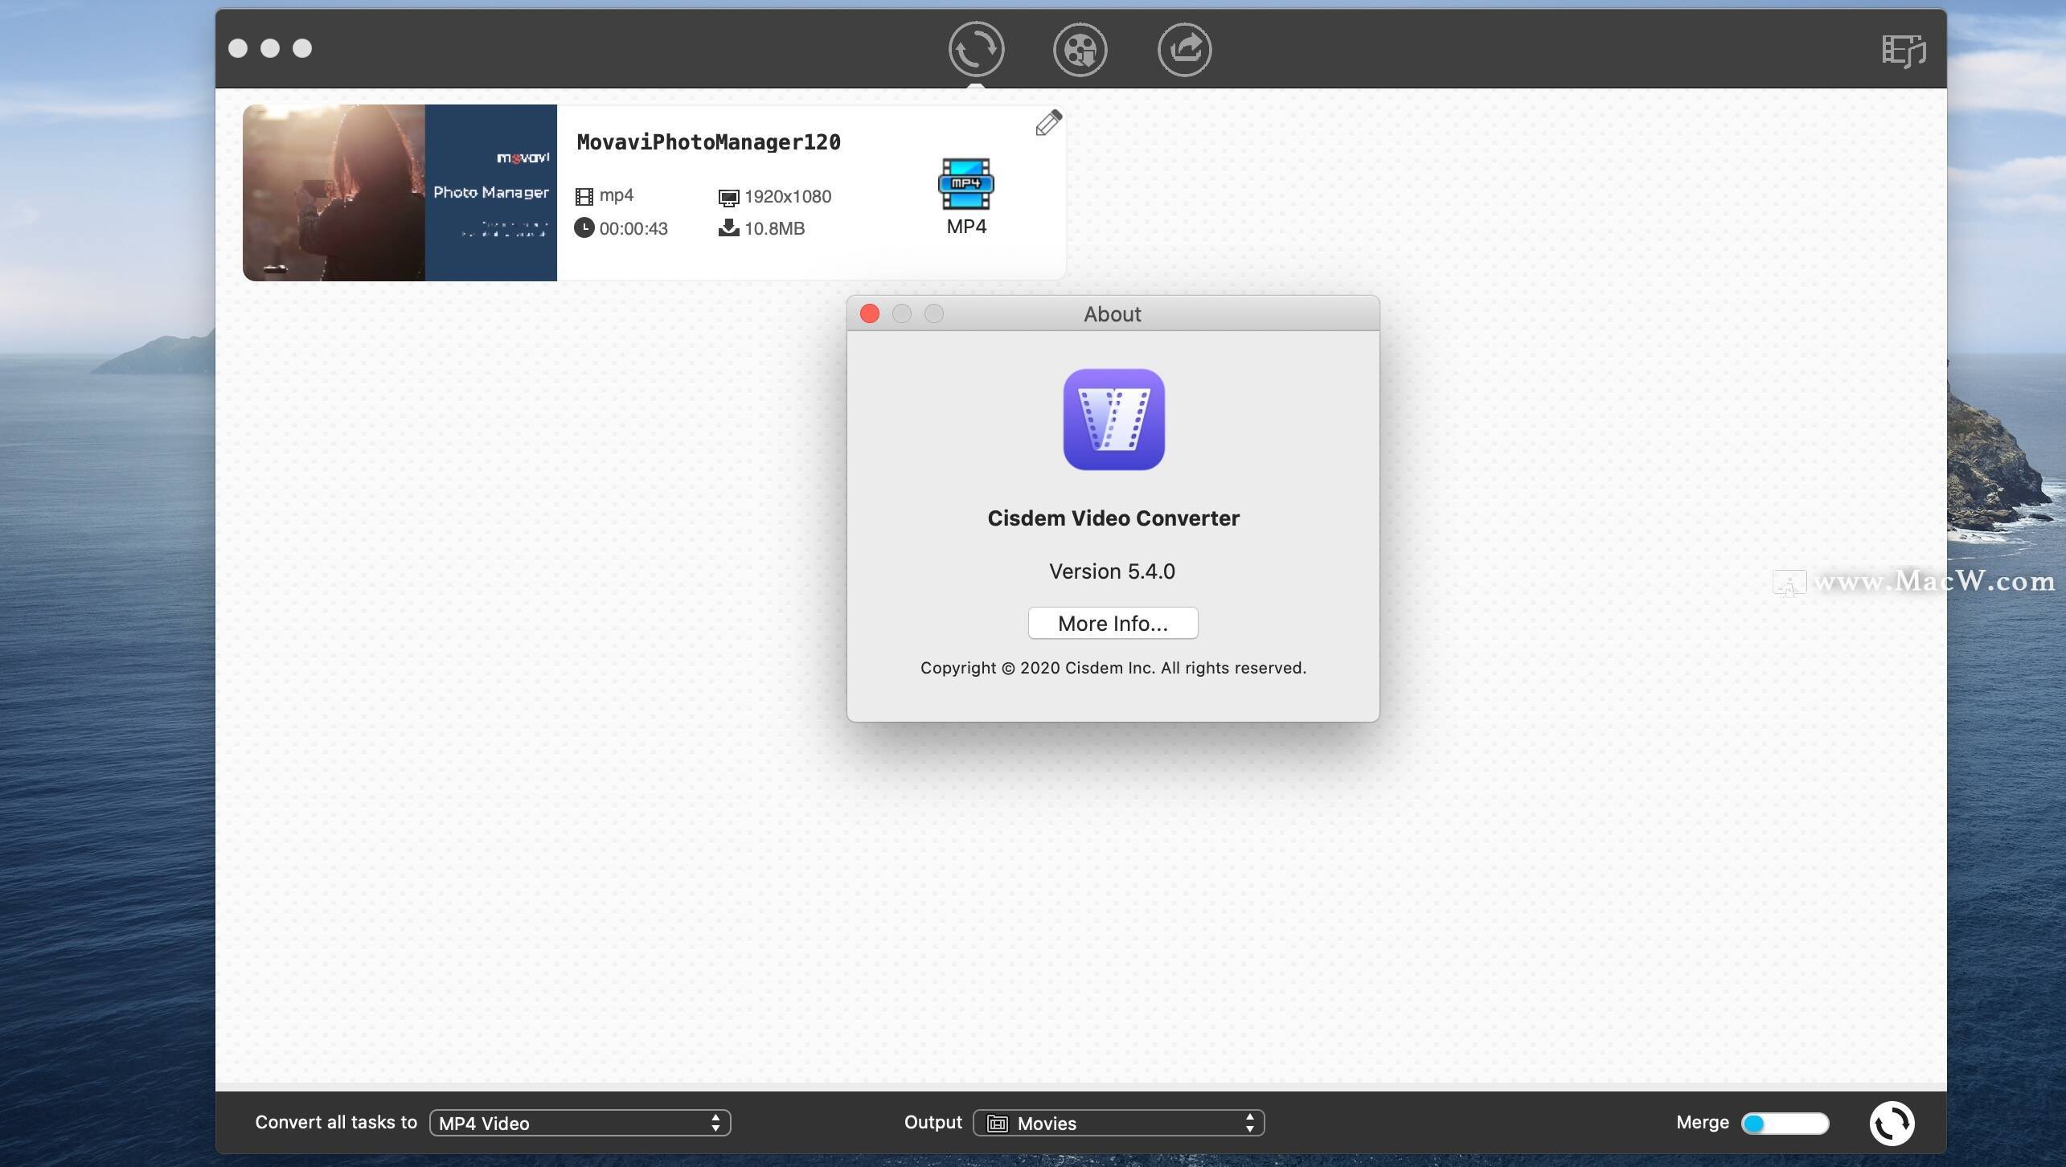This screenshot has width=2066, height=1167.
Task: Click the main window's third traffic-light button
Action: pos(302,48)
